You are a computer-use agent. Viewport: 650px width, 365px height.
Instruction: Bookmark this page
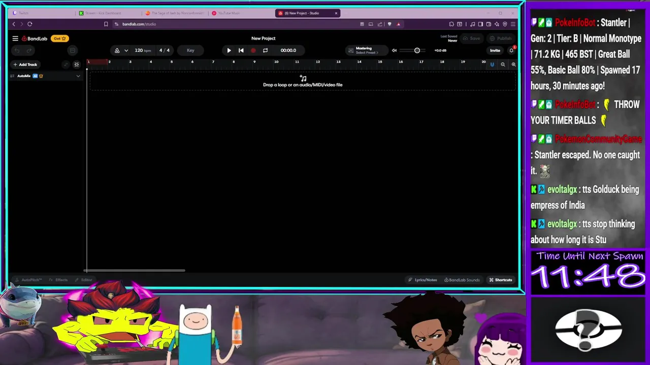[106, 24]
